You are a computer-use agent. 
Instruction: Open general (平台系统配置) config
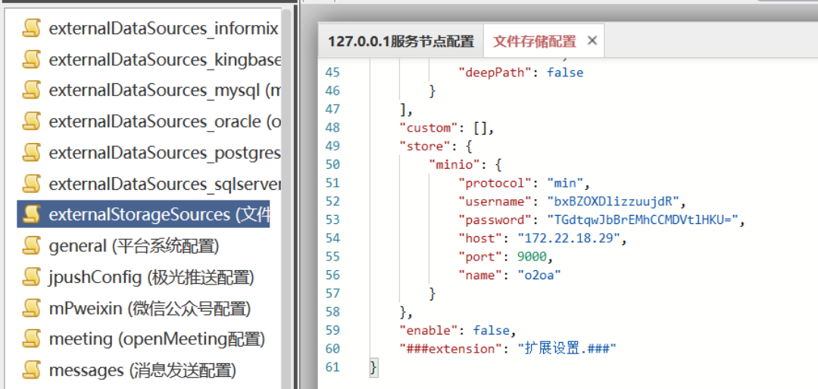(134, 245)
